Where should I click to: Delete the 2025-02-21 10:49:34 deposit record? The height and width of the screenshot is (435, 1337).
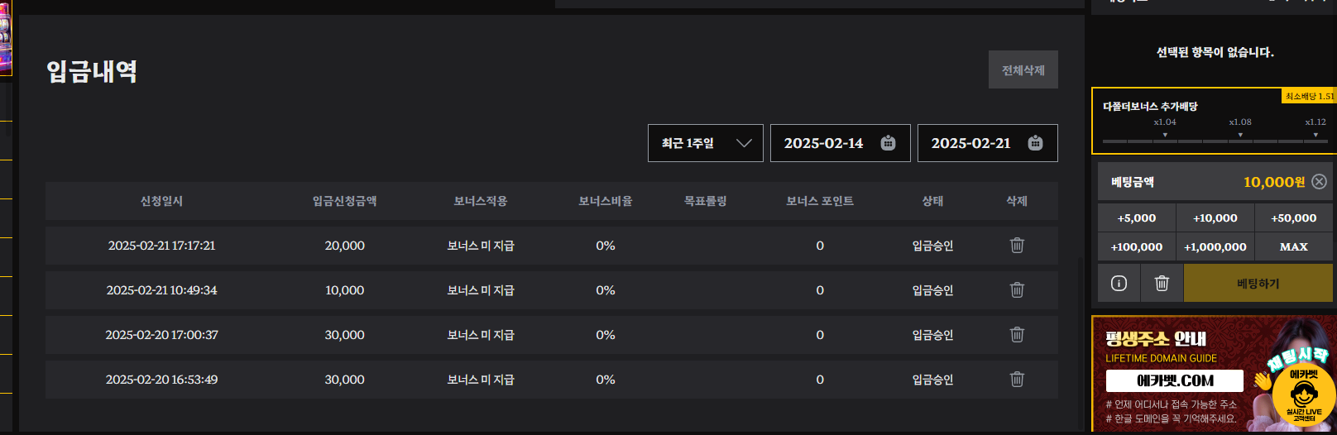(x=1017, y=290)
